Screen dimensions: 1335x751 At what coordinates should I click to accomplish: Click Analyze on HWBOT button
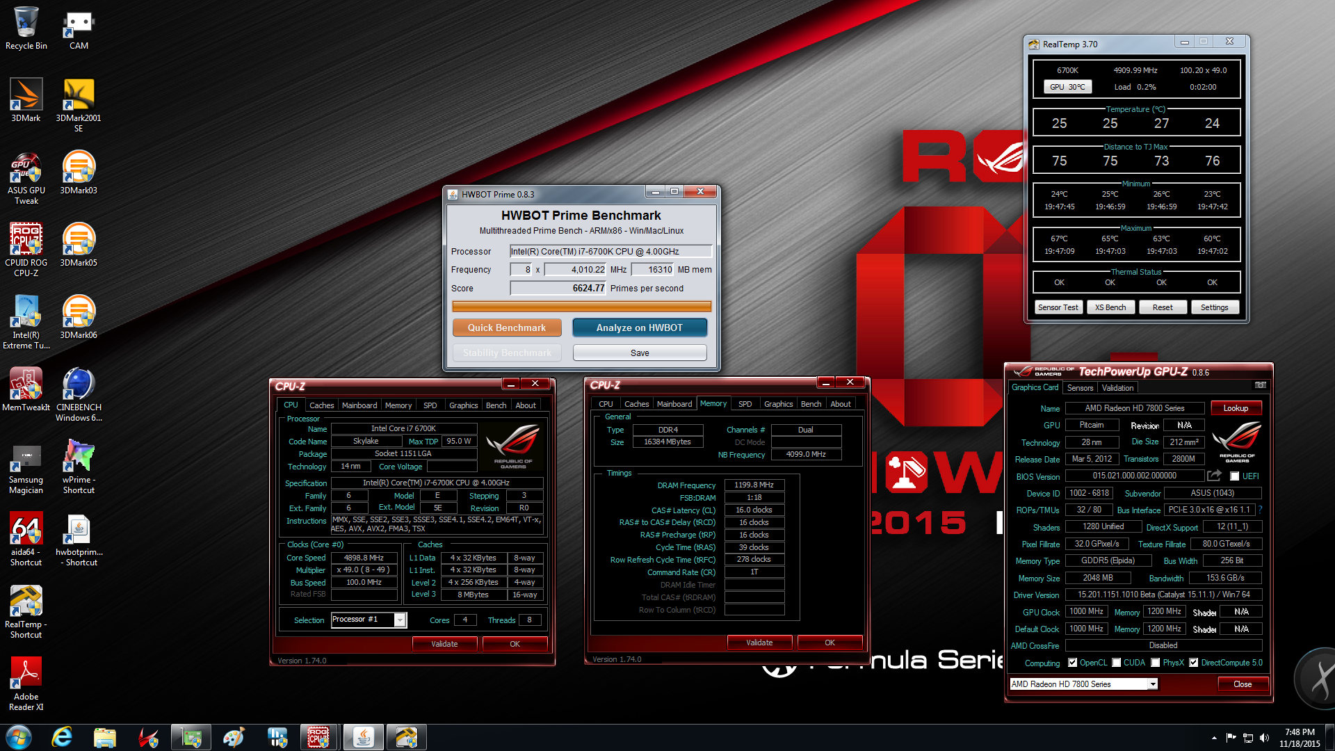pos(640,328)
